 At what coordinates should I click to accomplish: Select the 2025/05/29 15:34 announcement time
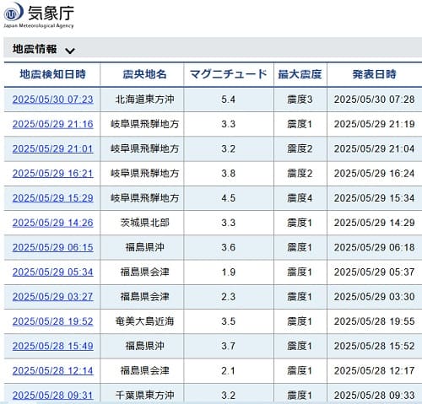coord(374,198)
